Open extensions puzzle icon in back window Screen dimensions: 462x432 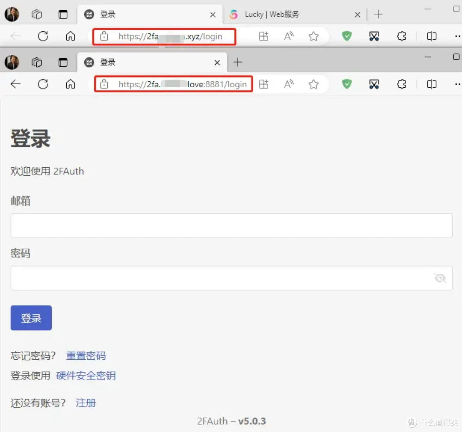point(402,36)
